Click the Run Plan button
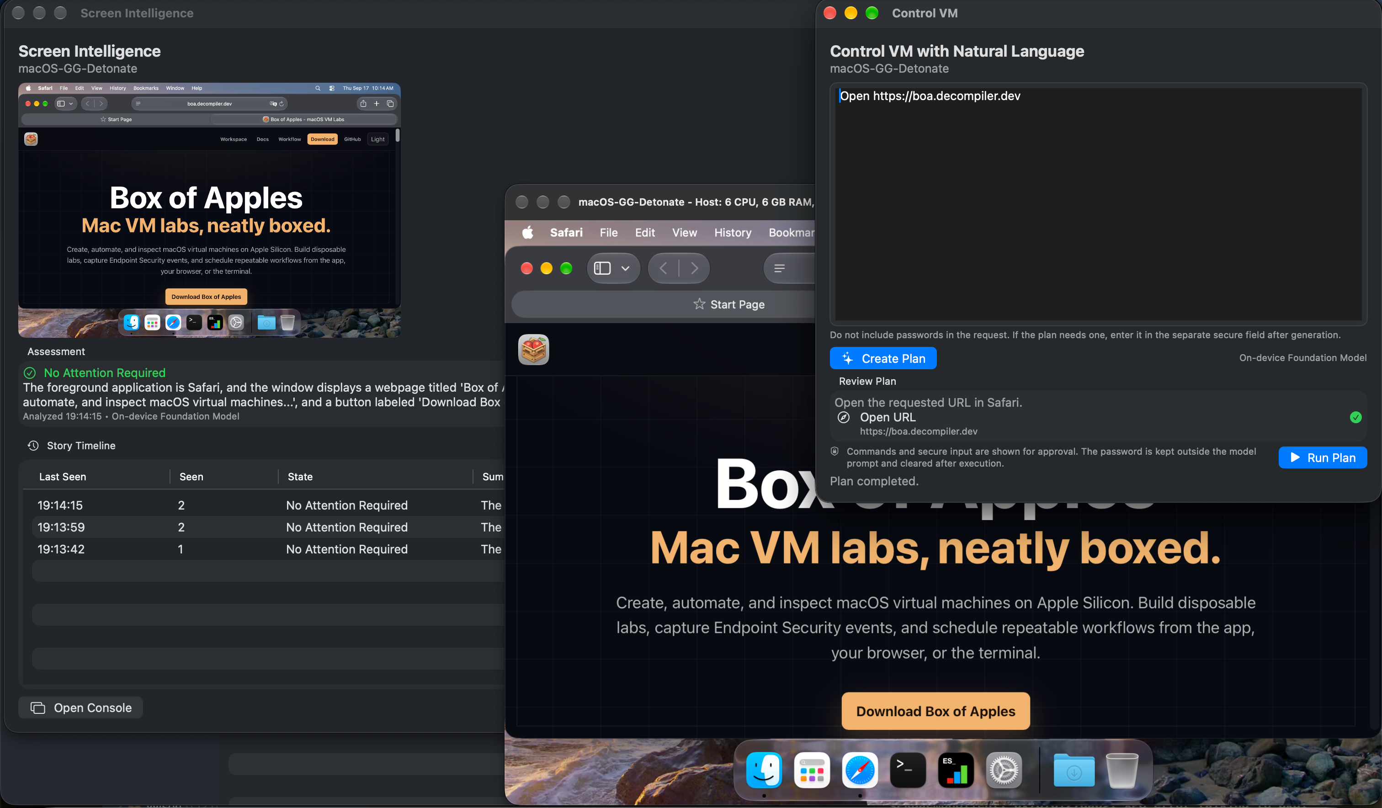The width and height of the screenshot is (1382, 808). 1322,457
